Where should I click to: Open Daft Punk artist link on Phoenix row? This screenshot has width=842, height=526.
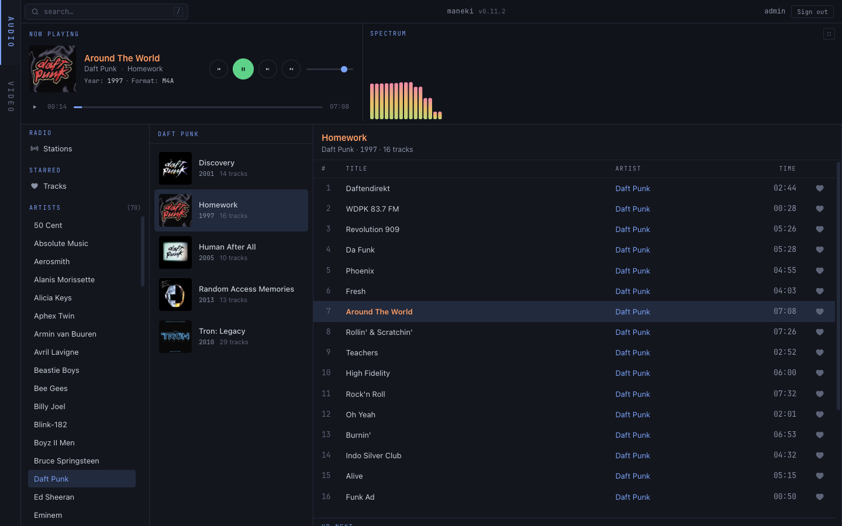pos(633,271)
